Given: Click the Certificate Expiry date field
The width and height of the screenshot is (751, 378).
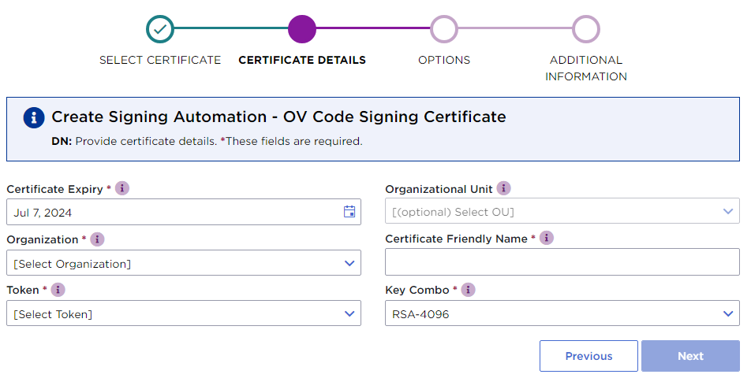Looking at the screenshot, I should pos(174,212).
